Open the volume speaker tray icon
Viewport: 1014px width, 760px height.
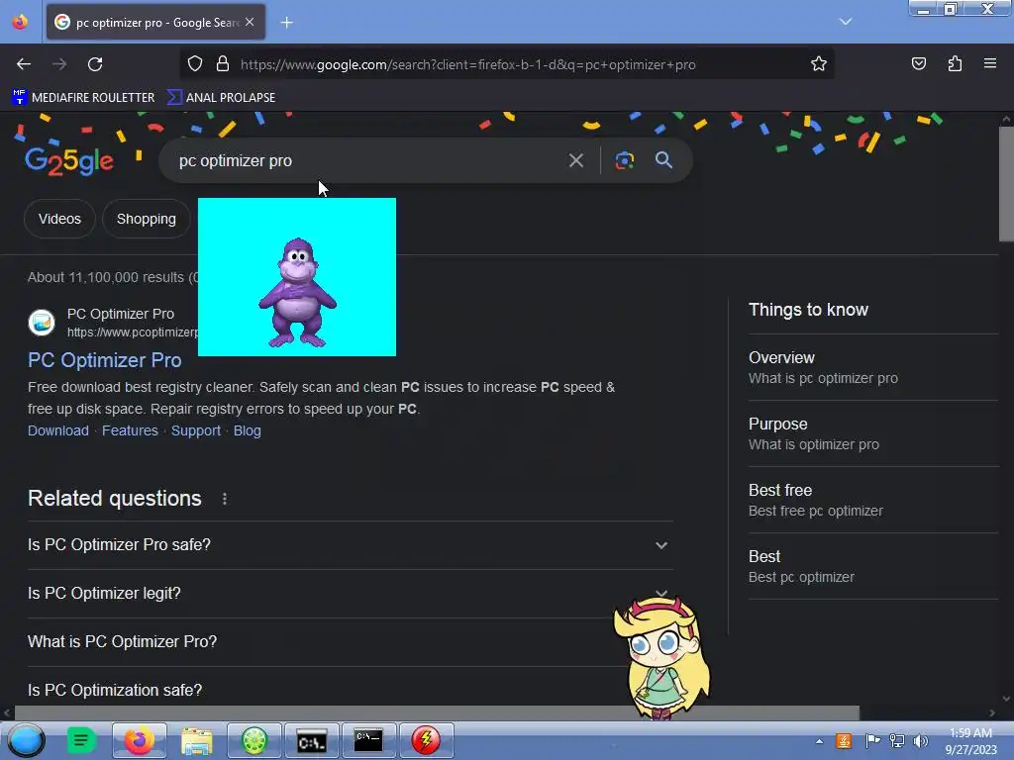(x=920, y=740)
